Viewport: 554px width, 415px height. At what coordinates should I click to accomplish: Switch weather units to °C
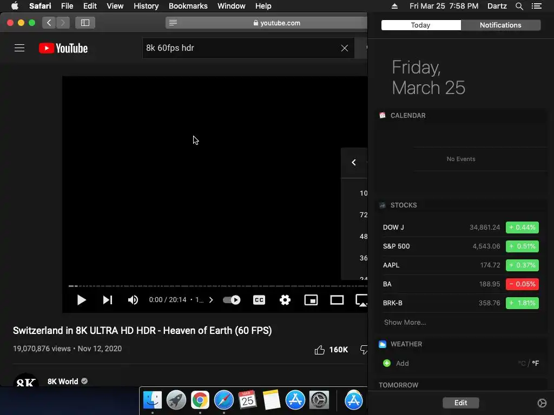point(522,363)
